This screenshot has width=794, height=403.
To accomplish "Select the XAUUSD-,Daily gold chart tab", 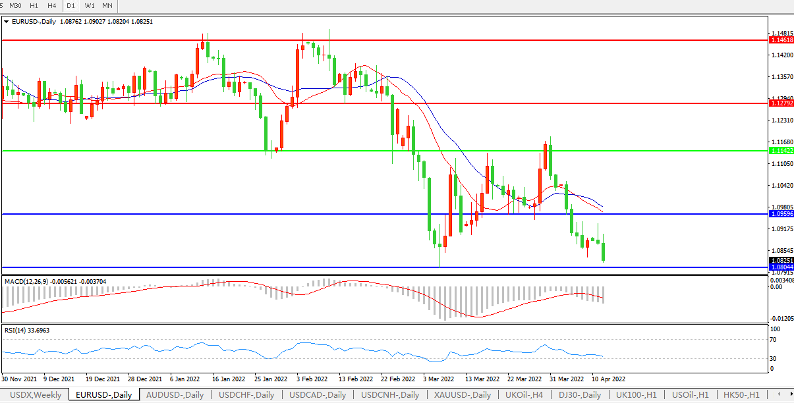I will 462,395.
